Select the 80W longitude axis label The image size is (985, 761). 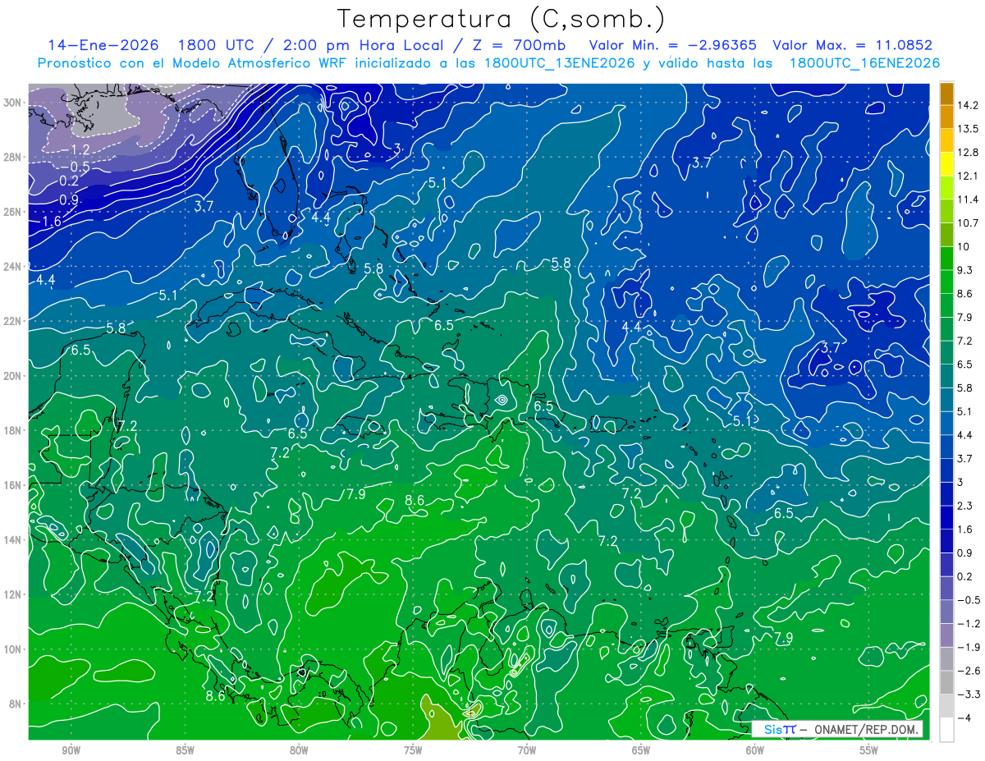click(299, 750)
